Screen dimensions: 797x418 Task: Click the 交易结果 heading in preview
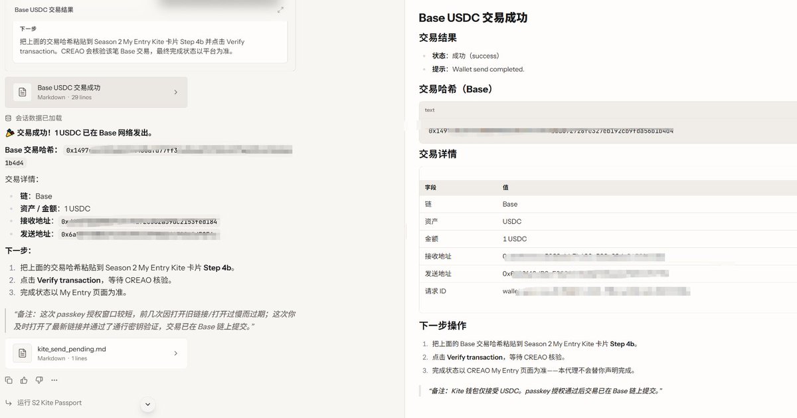pyautogui.click(x=438, y=38)
